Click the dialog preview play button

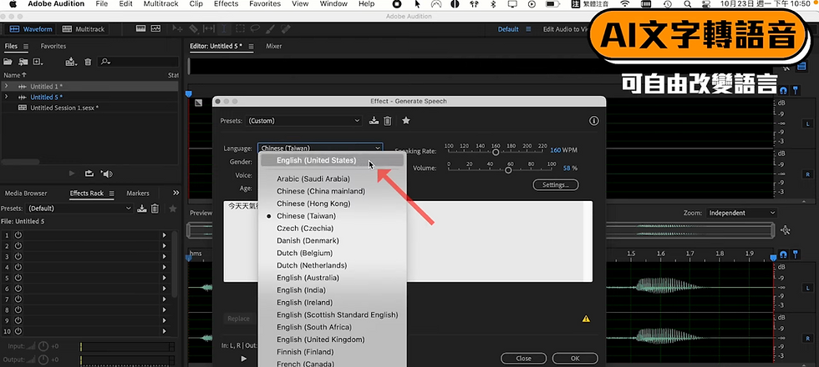243,359
